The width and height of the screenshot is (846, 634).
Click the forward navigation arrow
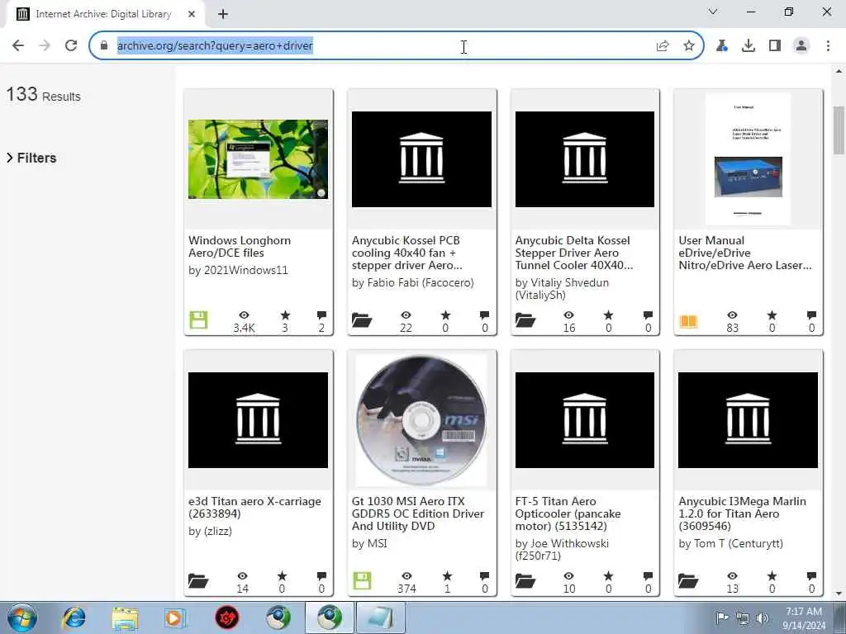tap(45, 46)
